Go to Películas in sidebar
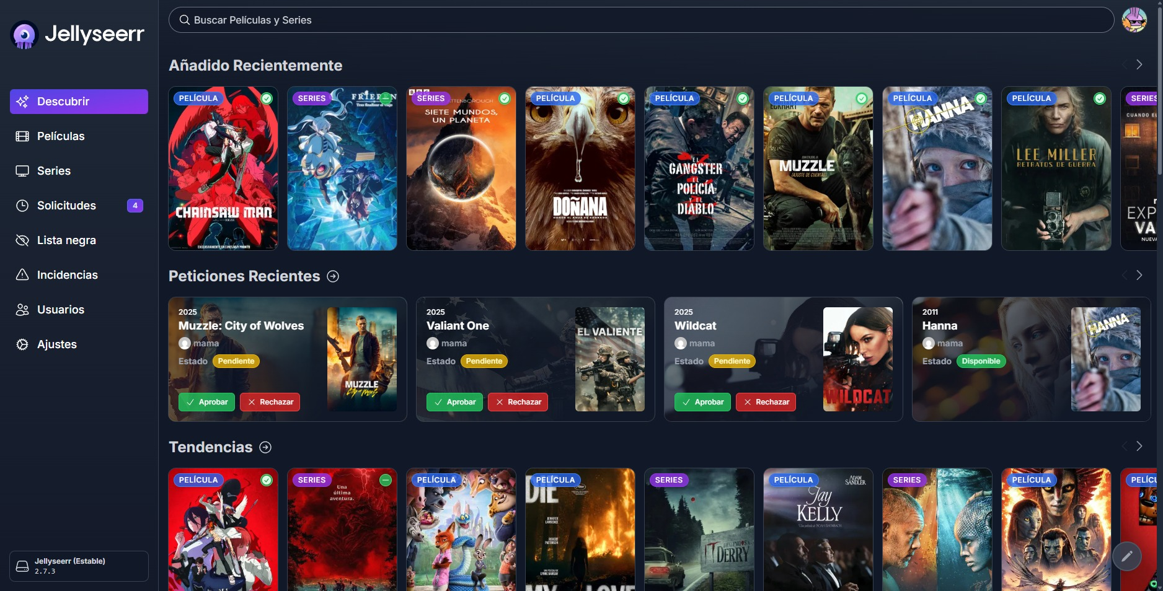1163x591 pixels. [x=61, y=136]
